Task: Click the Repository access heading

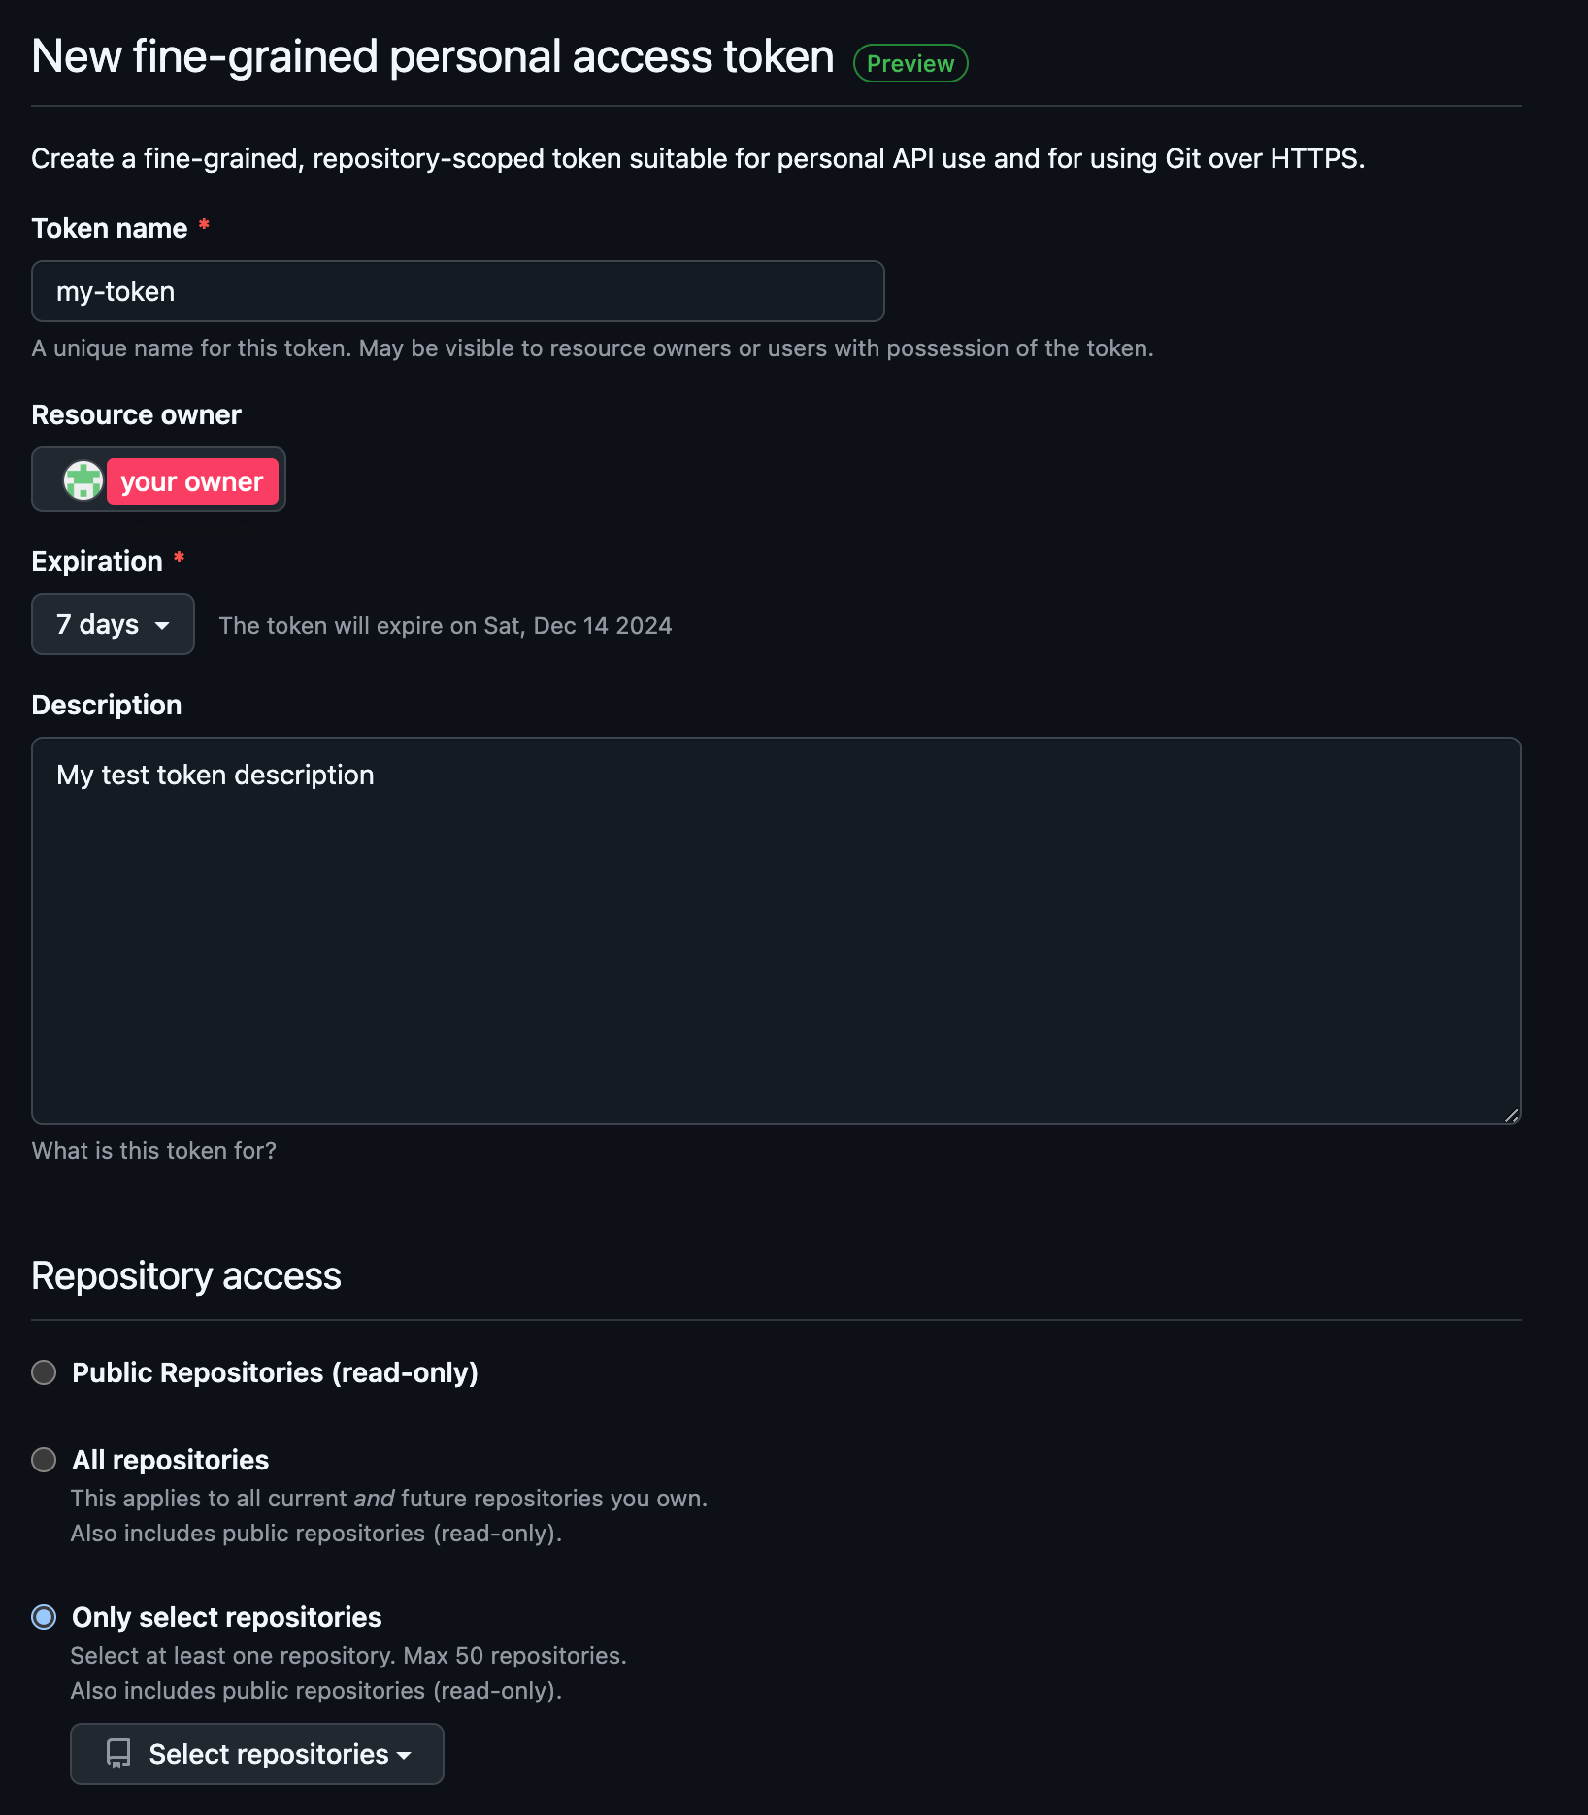Action: (x=185, y=1275)
